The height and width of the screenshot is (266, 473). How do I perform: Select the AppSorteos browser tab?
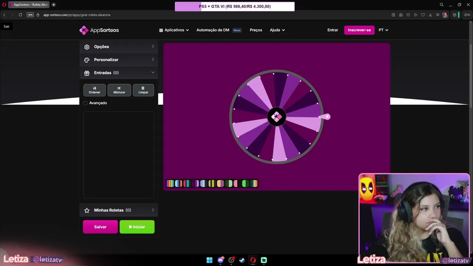coord(28,5)
